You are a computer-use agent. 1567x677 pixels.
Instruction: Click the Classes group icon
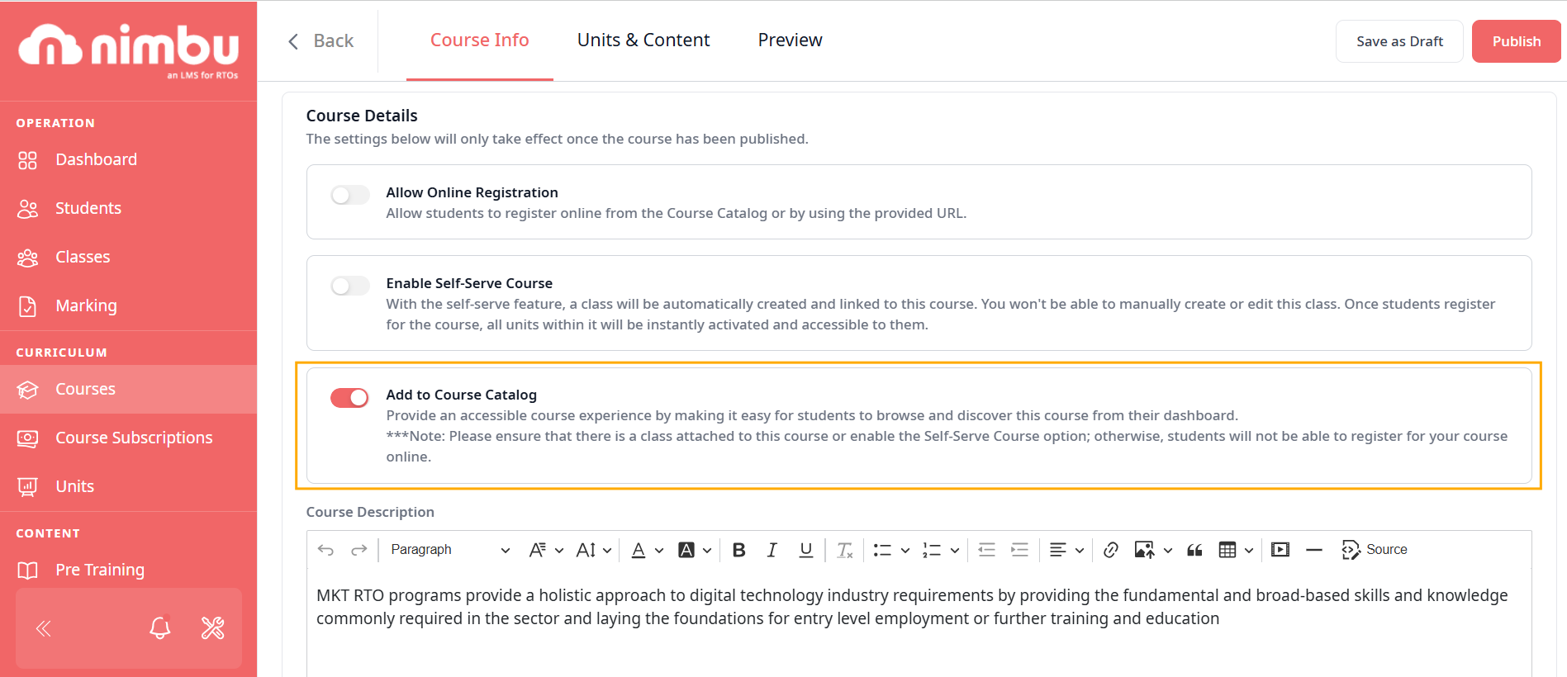pos(27,258)
